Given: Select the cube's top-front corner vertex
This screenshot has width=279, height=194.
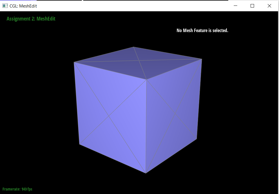Looking at the screenshot, I should click(x=146, y=80).
